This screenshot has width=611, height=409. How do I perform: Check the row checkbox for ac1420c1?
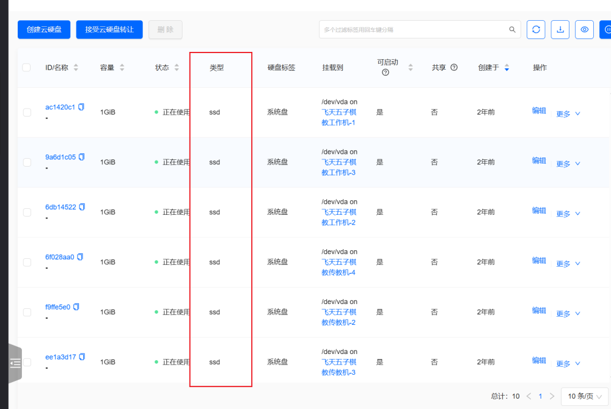[27, 112]
